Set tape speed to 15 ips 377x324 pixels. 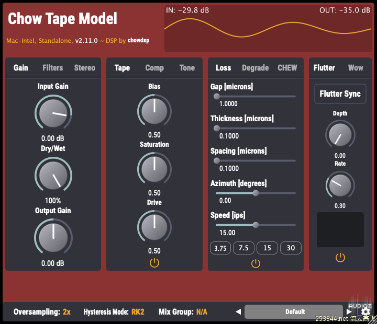pos(267,248)
